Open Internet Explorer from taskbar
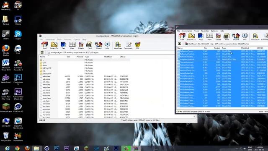268x151 pixels. pyautogui.click(x=7, y=148)
